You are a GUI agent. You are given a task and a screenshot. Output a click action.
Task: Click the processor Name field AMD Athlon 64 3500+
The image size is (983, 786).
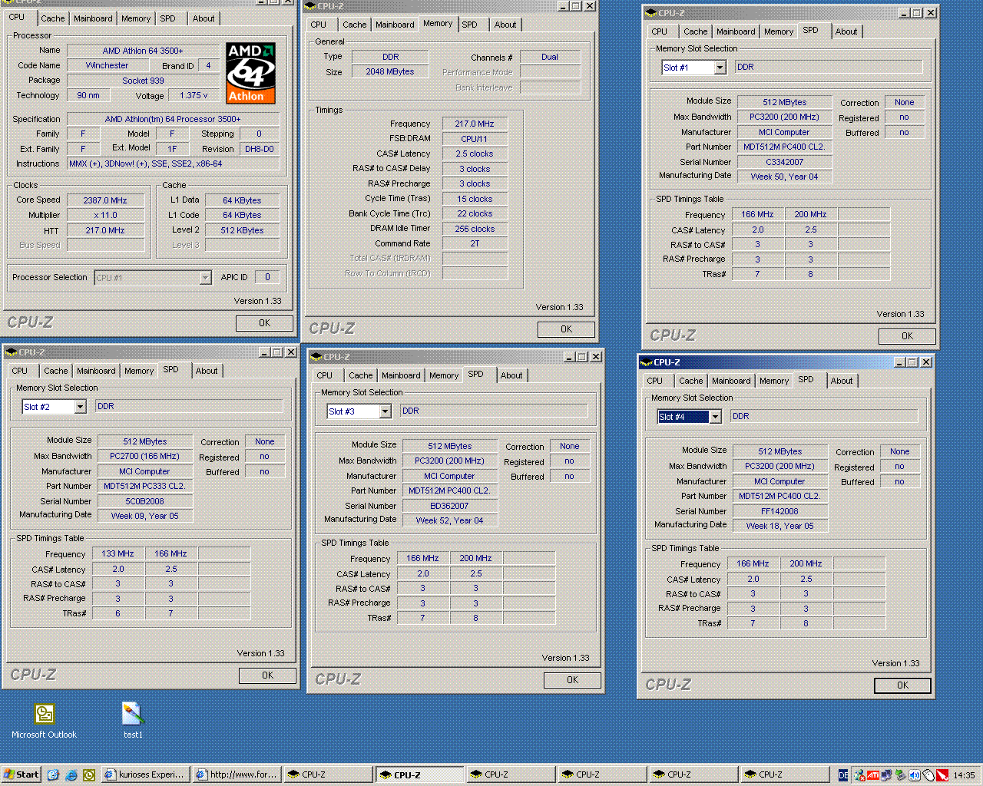tap(143, 51)
